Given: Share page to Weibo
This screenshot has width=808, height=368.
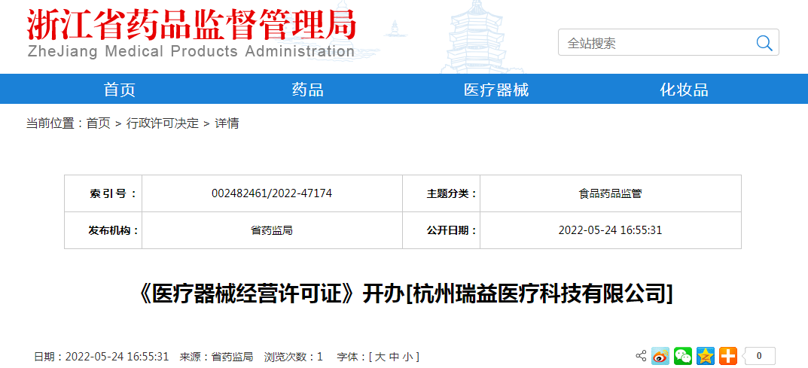Looking at the screenshot, I should [660, 356].
